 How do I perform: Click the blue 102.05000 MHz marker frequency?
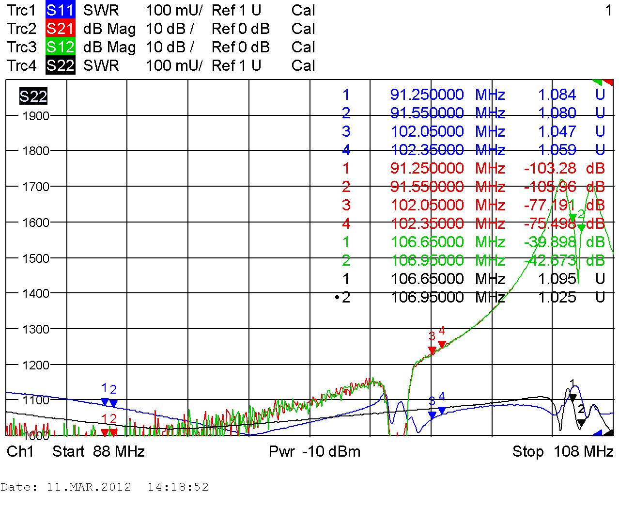click(448, 131)
